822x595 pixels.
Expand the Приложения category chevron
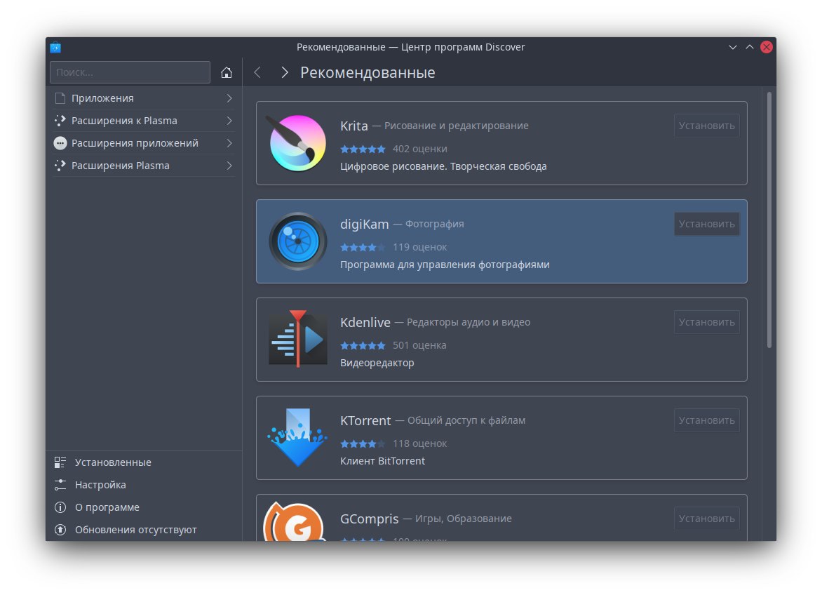[229, 98]
